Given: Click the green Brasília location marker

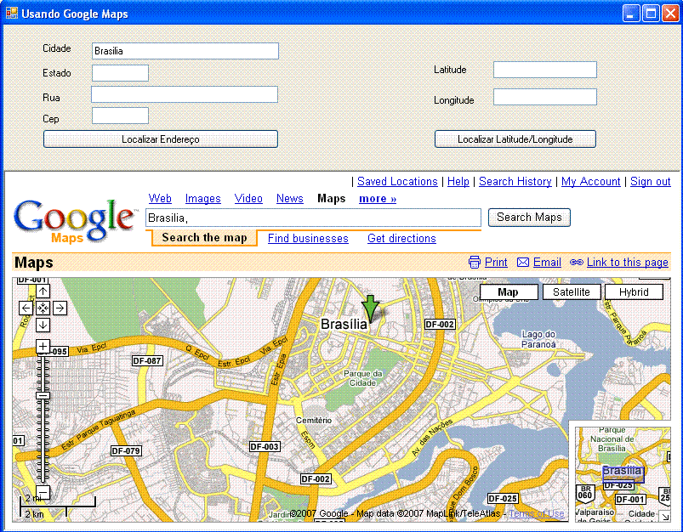Looking at the screenshot, I should [370, 308].
